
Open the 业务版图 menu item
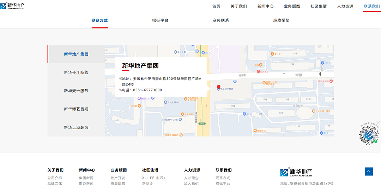(x=292, y=6)
